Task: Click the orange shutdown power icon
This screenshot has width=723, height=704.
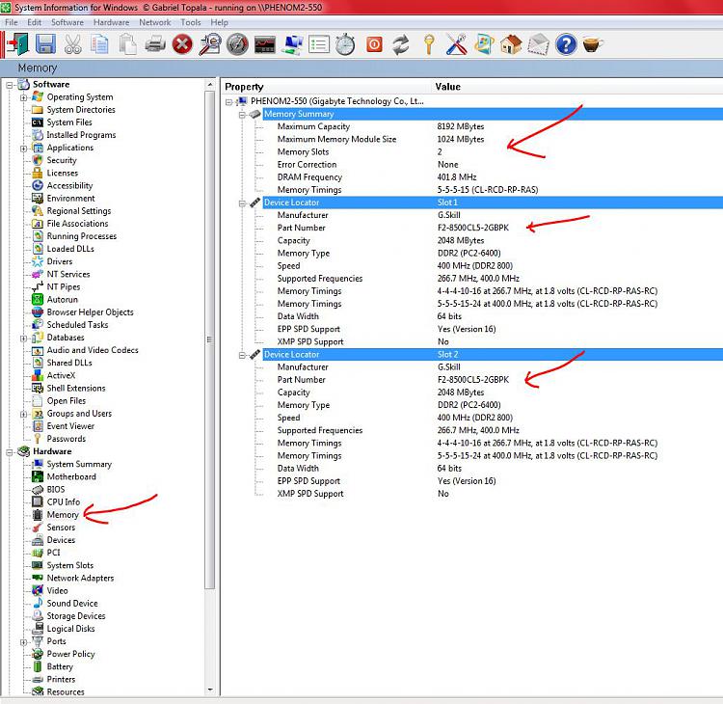Action: click(x=374, y=44)
